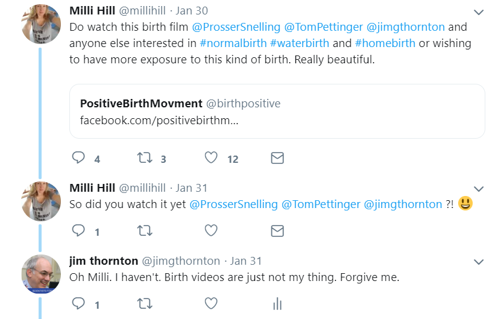
Task: Retweet the Jan 30 birth film tweet
Action: 145,158
